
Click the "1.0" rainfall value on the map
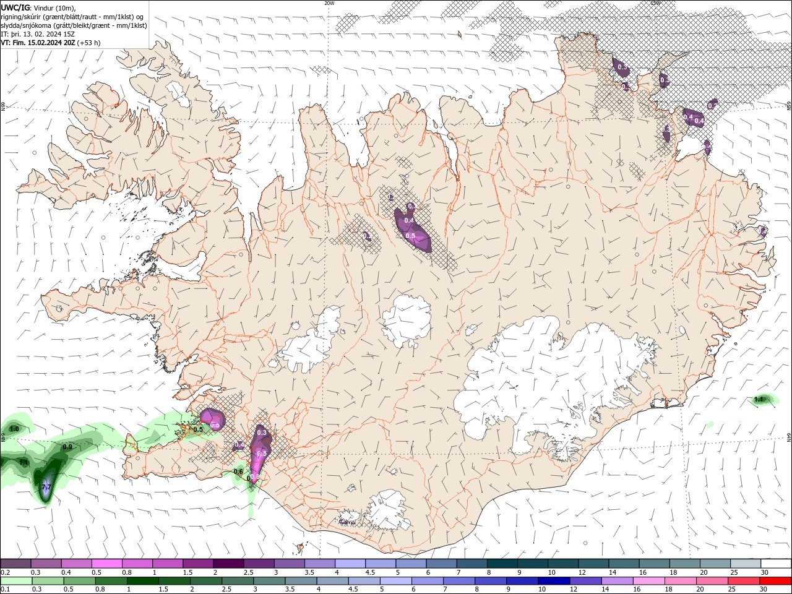[x=14, y=429]
